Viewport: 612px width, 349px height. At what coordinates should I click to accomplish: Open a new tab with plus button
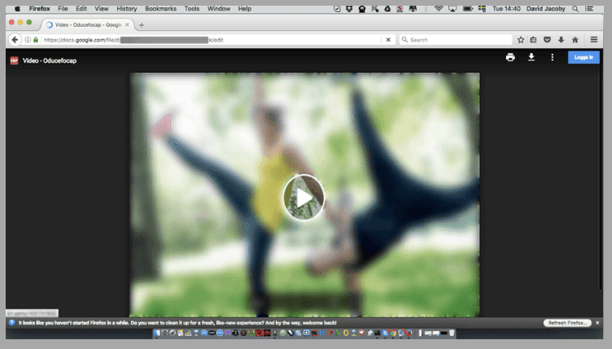coord(142,25)
